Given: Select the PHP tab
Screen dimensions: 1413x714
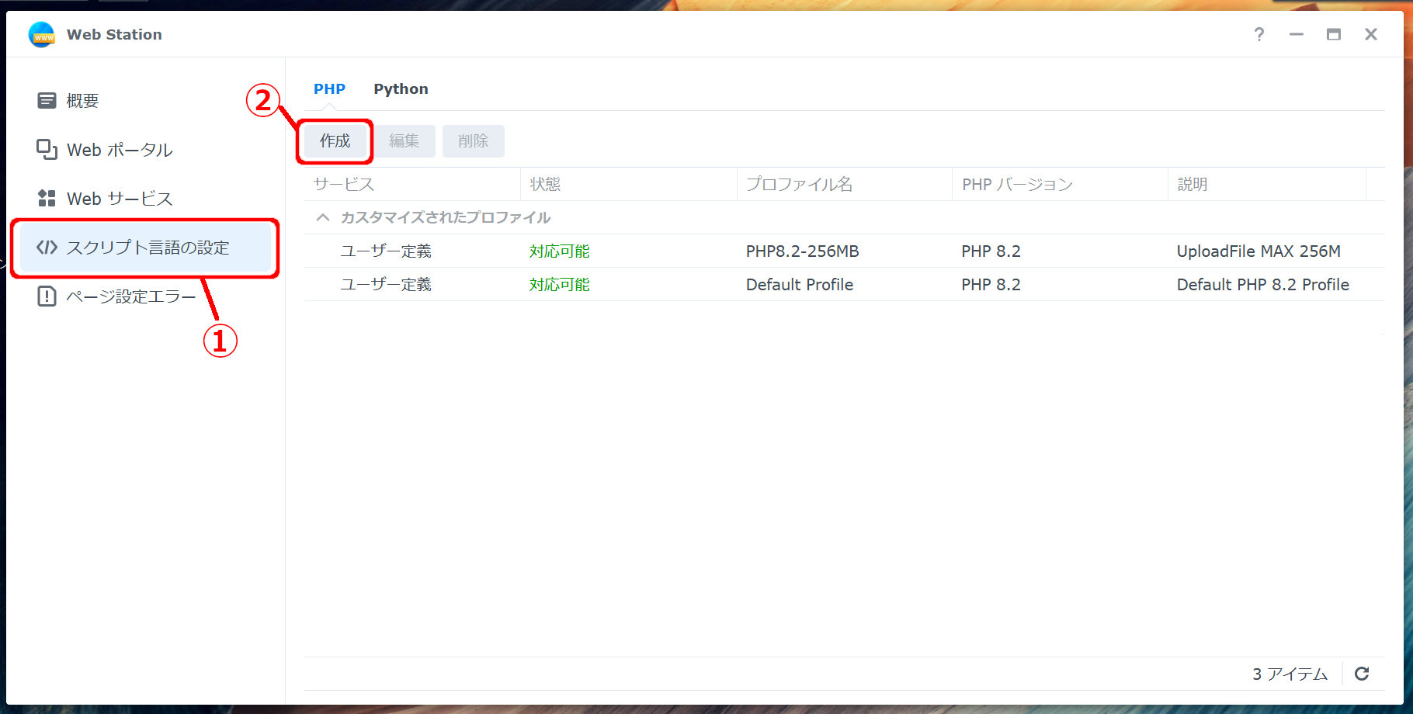Looking at the screenshot, I should (x=329, y=89).
